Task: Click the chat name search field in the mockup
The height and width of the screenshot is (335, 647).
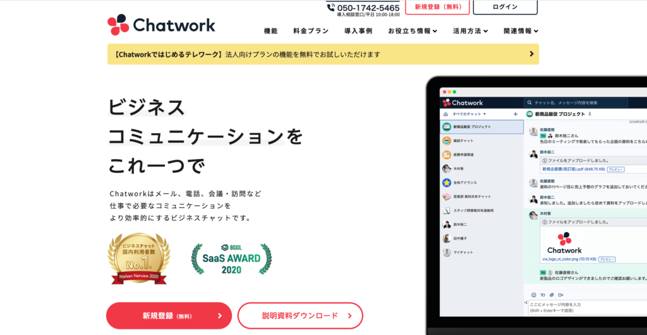Action: tap(576, 103)
